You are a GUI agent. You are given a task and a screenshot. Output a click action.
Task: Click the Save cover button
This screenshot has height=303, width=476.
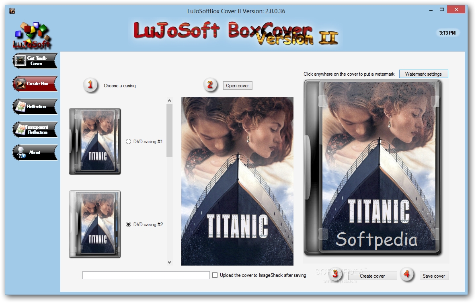point(434,276)
